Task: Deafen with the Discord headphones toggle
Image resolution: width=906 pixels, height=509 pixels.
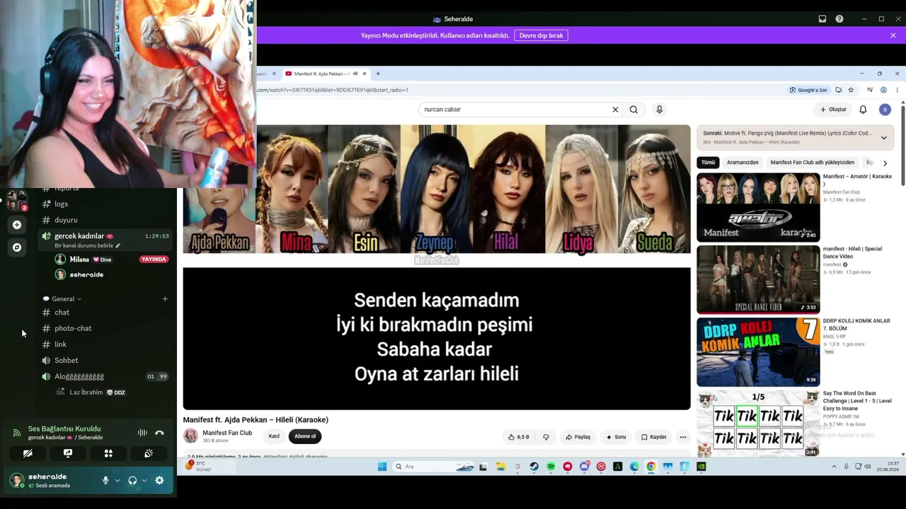Action: click(132, 481)
